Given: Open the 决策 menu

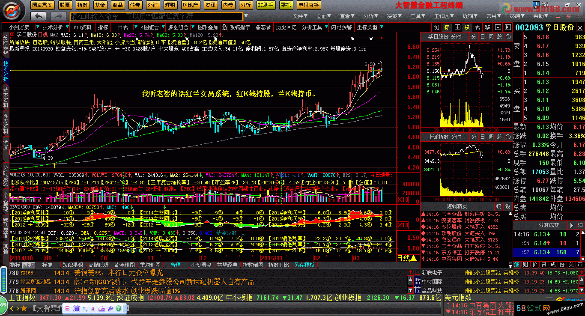Looking at the screenshot, I should tap(394, 16).
